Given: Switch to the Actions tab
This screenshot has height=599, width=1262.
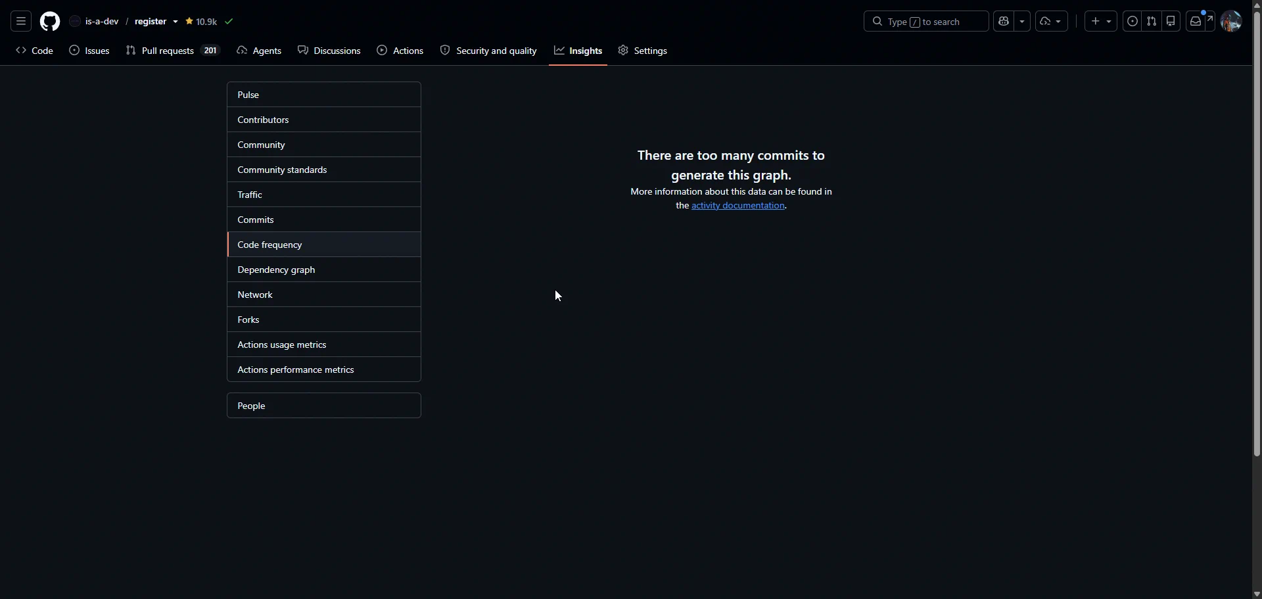Looking at the screenshot, I should pyautogui.click(x=400, y=51).
